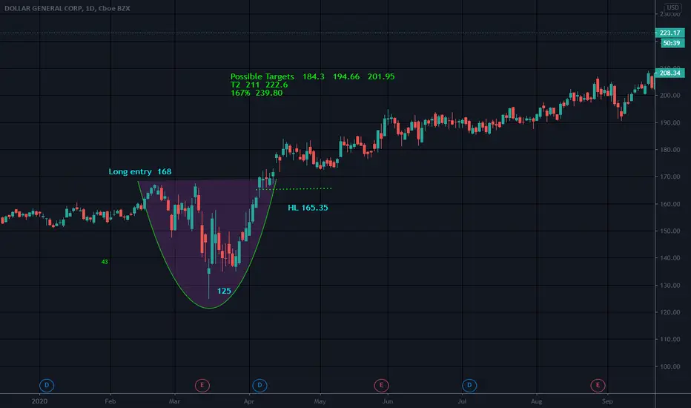Click the 100.00 price axis label
The width and height of the screenshot is (691, 408).
click(x=669, y=366)
